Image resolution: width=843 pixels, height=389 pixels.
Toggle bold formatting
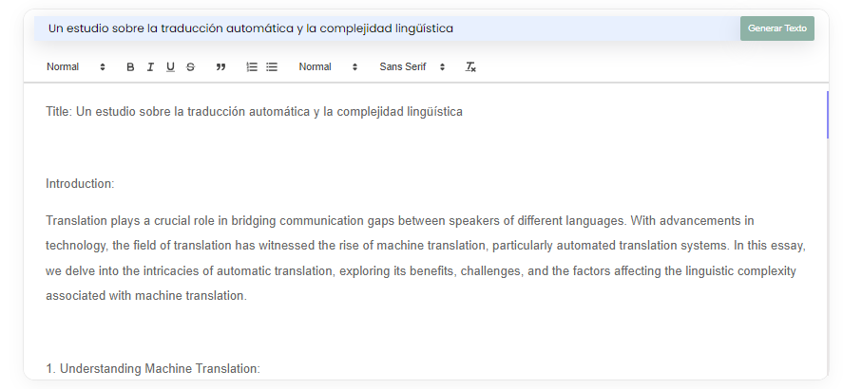pos(130,67)
